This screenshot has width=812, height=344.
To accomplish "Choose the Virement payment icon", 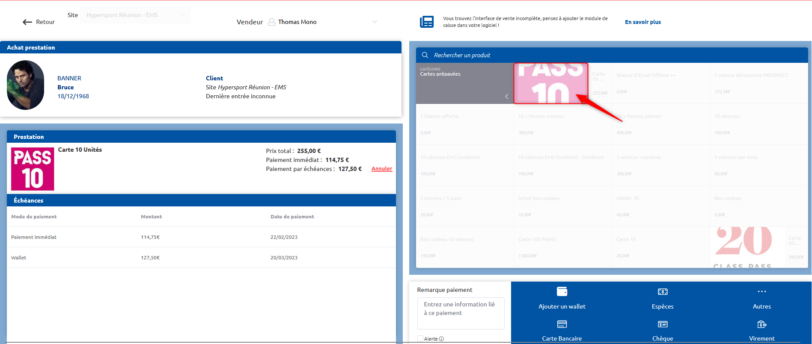I will click(762, 324).
